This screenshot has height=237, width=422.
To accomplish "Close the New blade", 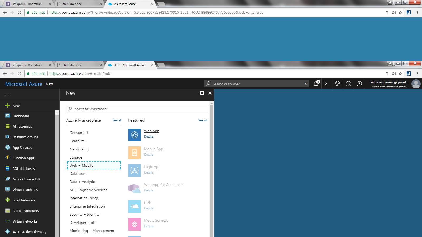I will (x=210, y=93).
